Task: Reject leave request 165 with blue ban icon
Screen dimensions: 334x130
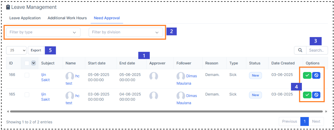Action: point(316,95)
